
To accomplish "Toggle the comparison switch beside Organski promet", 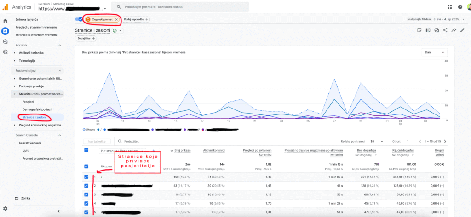I will tap(79, 19).
